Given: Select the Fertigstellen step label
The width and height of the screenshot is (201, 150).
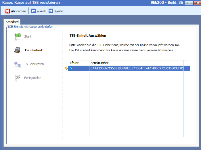Looking at the screenshot, I should (33, 78).
